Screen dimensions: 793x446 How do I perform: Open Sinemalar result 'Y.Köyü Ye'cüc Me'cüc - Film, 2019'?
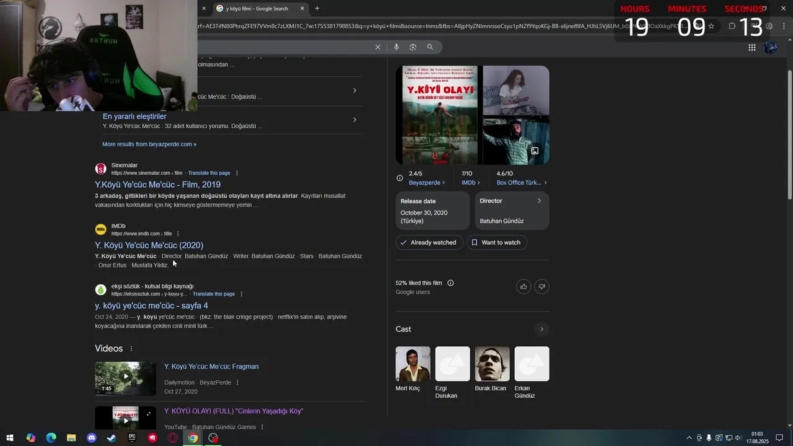157,185
